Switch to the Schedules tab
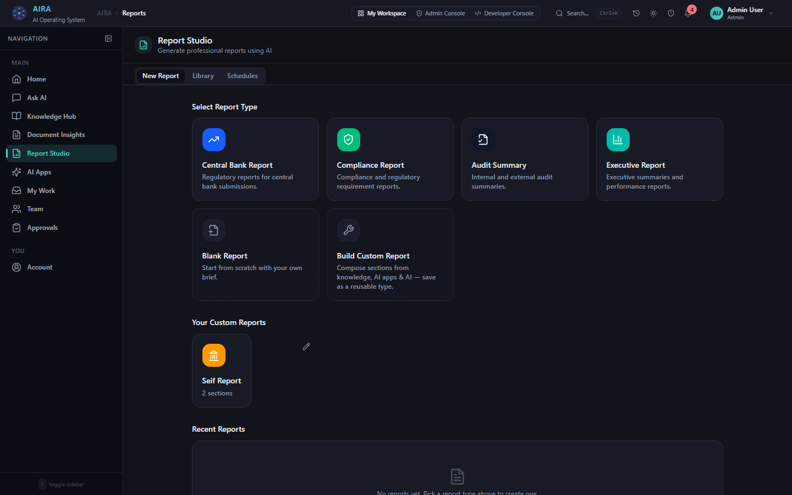 click(x=243, y=76)
